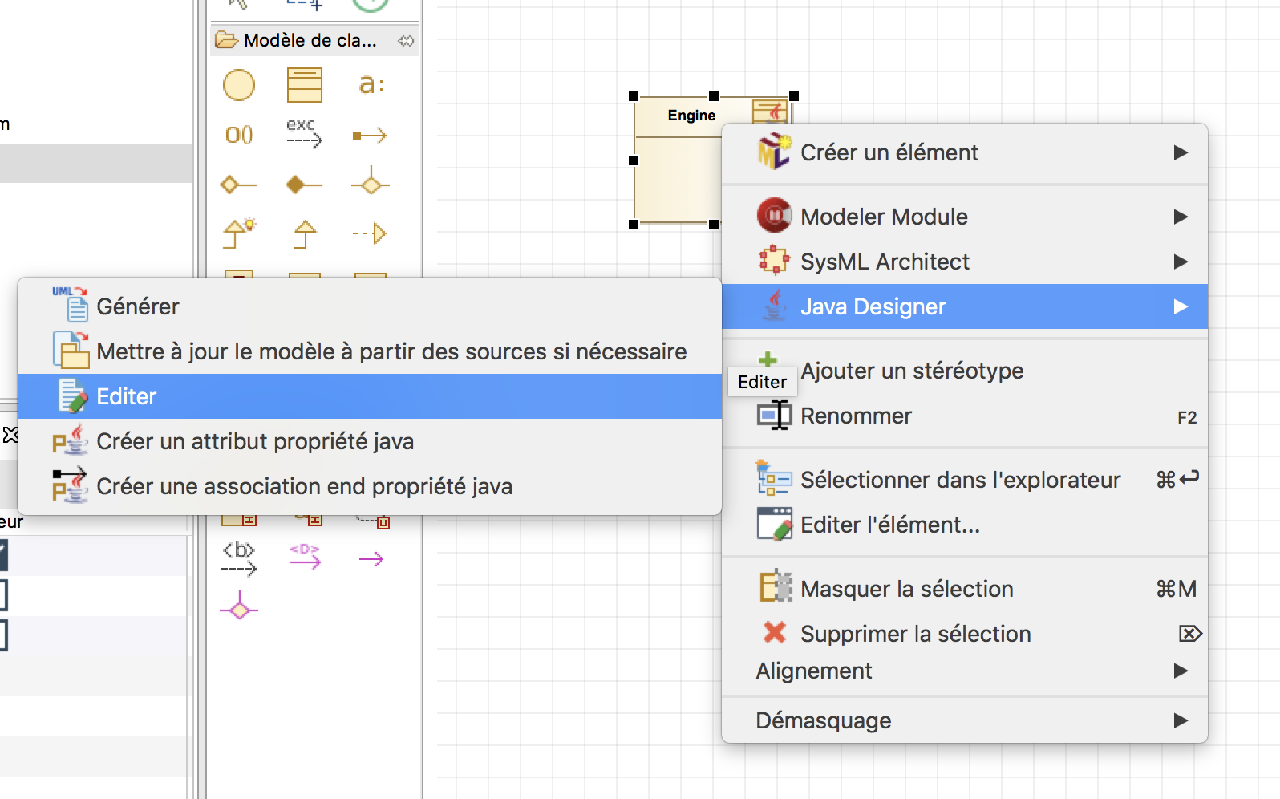
Task: Select the attribute 'a:' palette tool
Action: pos(371,84)
